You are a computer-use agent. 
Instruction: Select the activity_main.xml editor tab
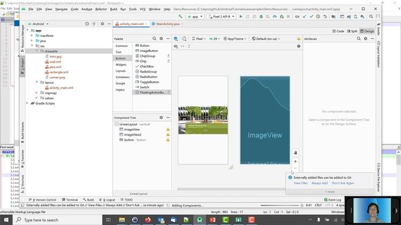(131, 24)
